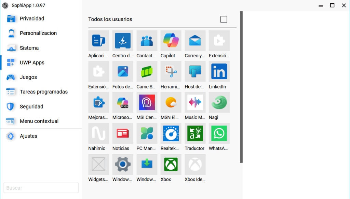Screen dimensions: 350x199
Task: Click the Centro d... app tile
Action: tap(123, 41)
